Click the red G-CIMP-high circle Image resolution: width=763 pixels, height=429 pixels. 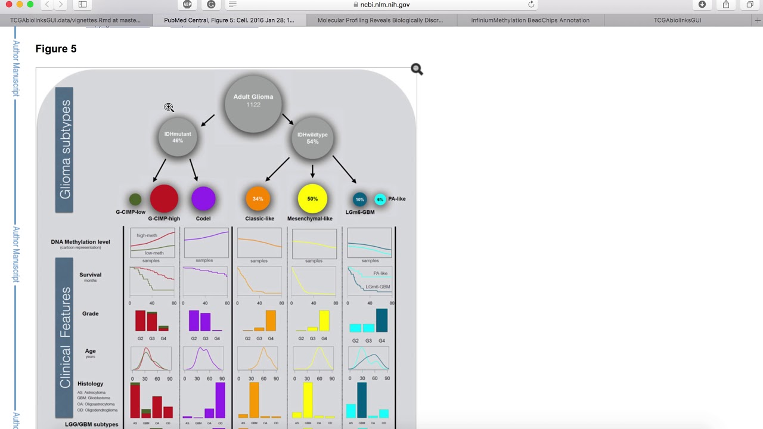pyautogui.click(x=164, y=198)
